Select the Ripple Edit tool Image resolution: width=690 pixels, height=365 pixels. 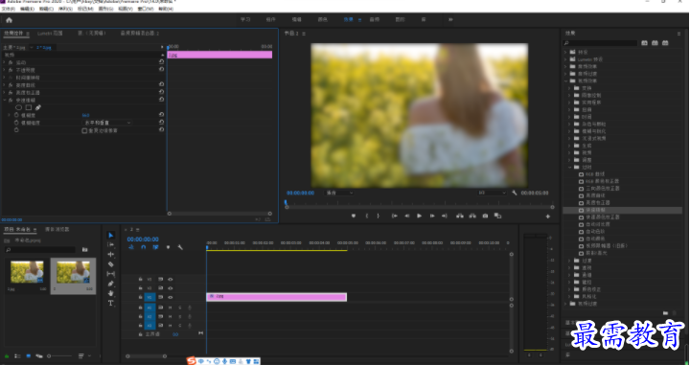click(x=111, y=255)
